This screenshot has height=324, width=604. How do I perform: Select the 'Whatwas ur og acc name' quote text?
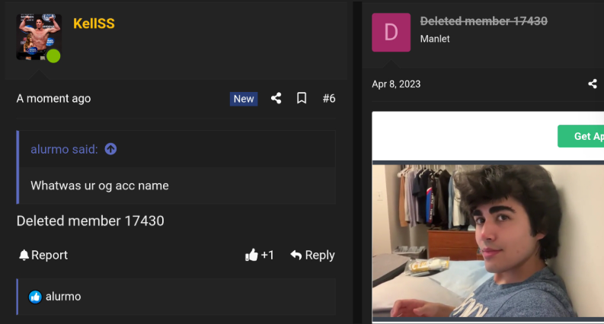[x=99, y=186]
